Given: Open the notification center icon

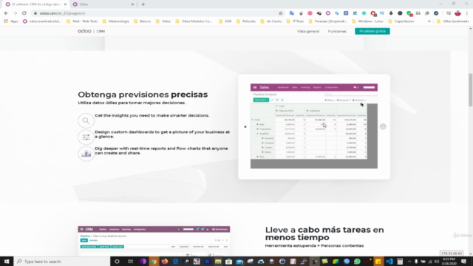Looking at the screenshot, I should pyautogui.click(x=464, y=262).
